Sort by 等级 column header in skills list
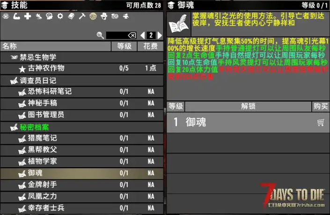 point(124,46)
